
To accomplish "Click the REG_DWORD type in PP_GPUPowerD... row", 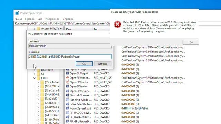I will (x=102, y=121).
